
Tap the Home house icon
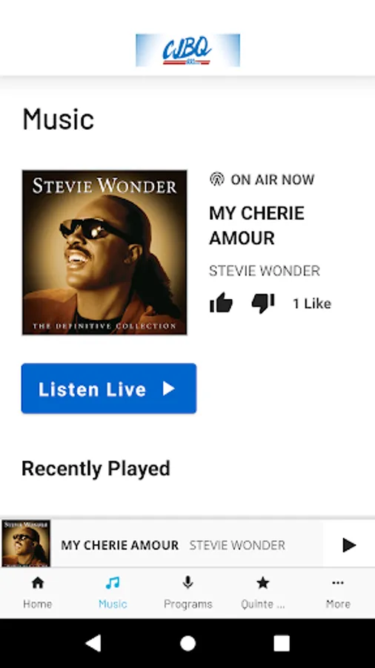click(38, 583)
